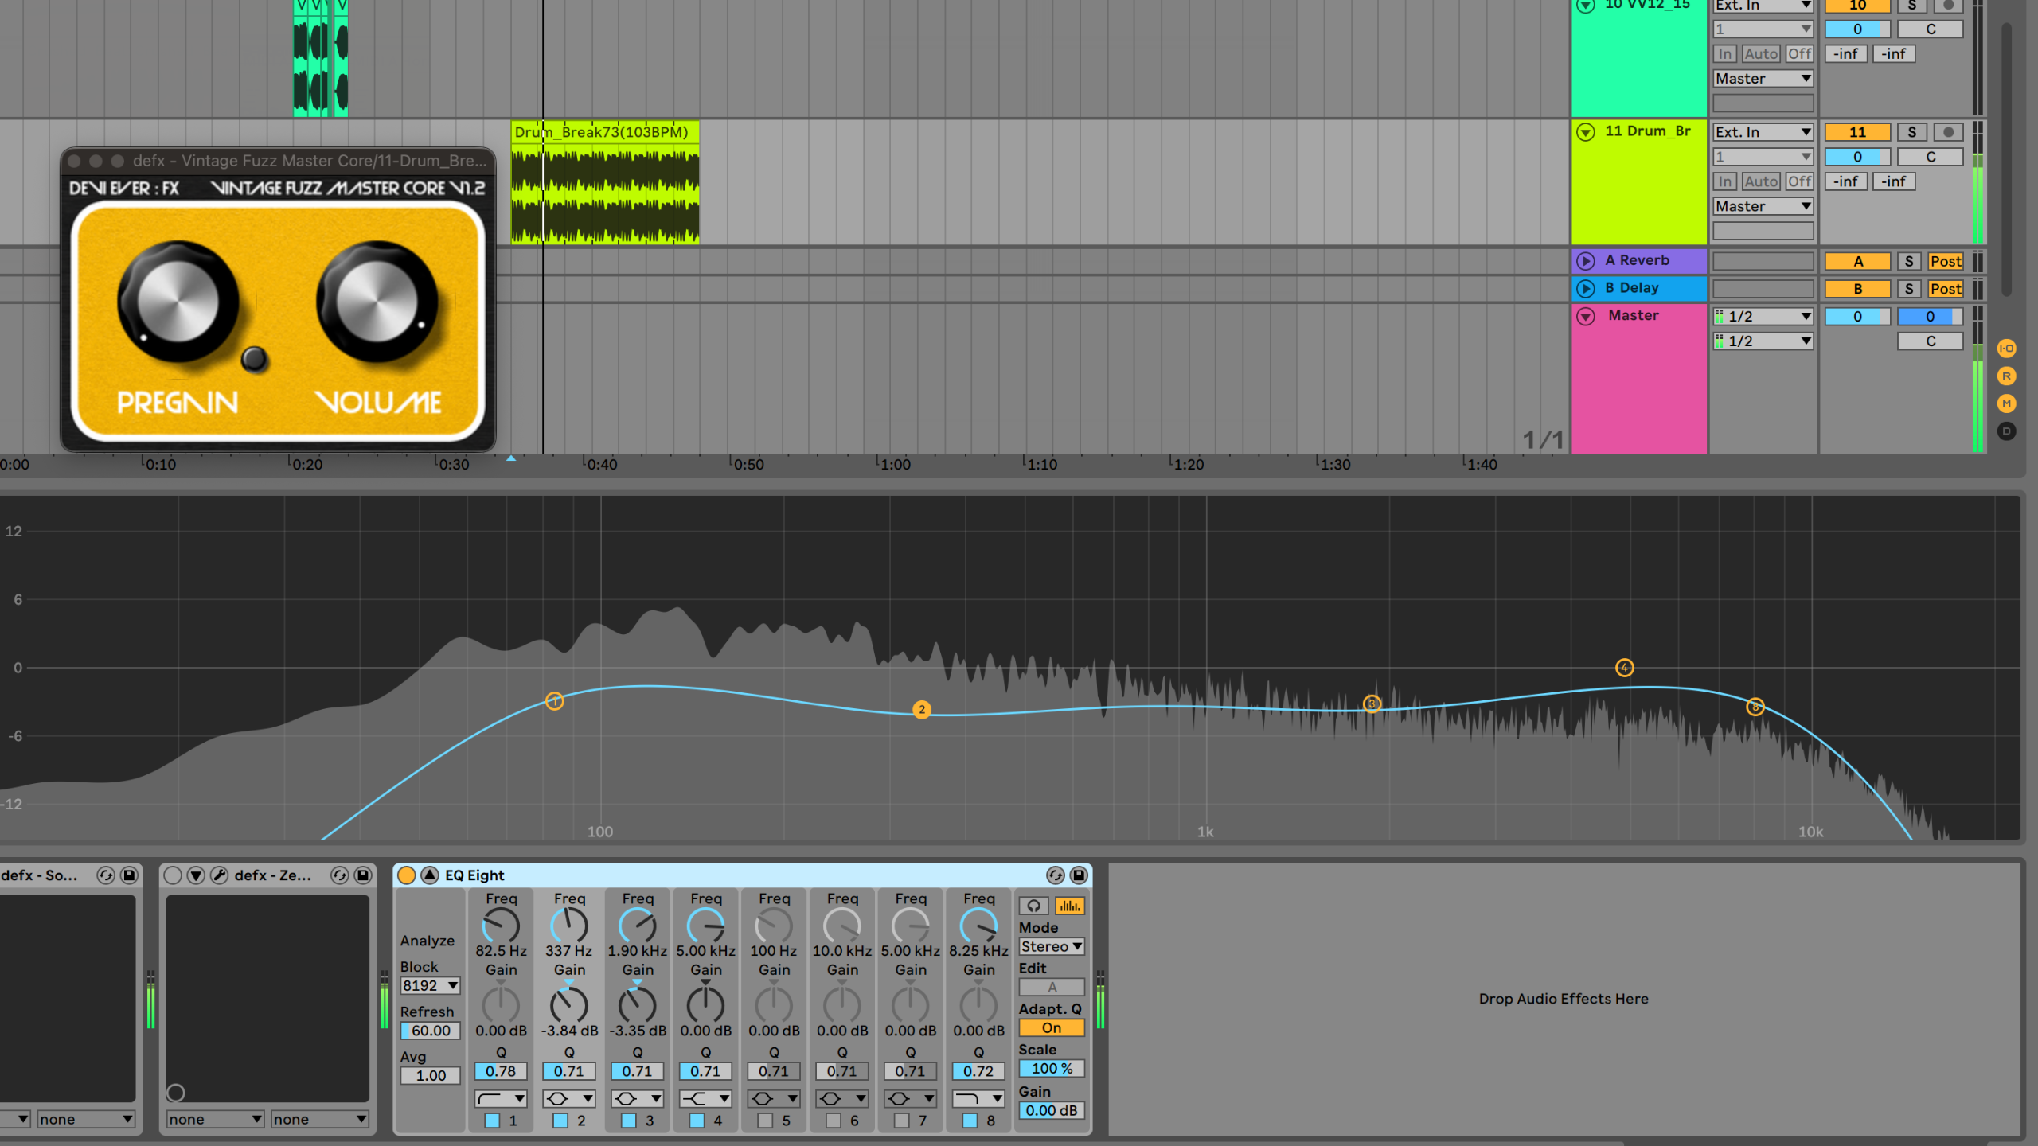Save preset of defx - So... device
The height and width of the screenshot is (1146, 2038).
129,875
